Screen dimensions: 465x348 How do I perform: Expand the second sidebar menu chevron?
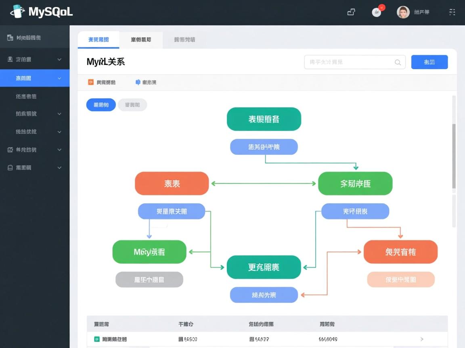pyautogui.click(x=59, y=59)
